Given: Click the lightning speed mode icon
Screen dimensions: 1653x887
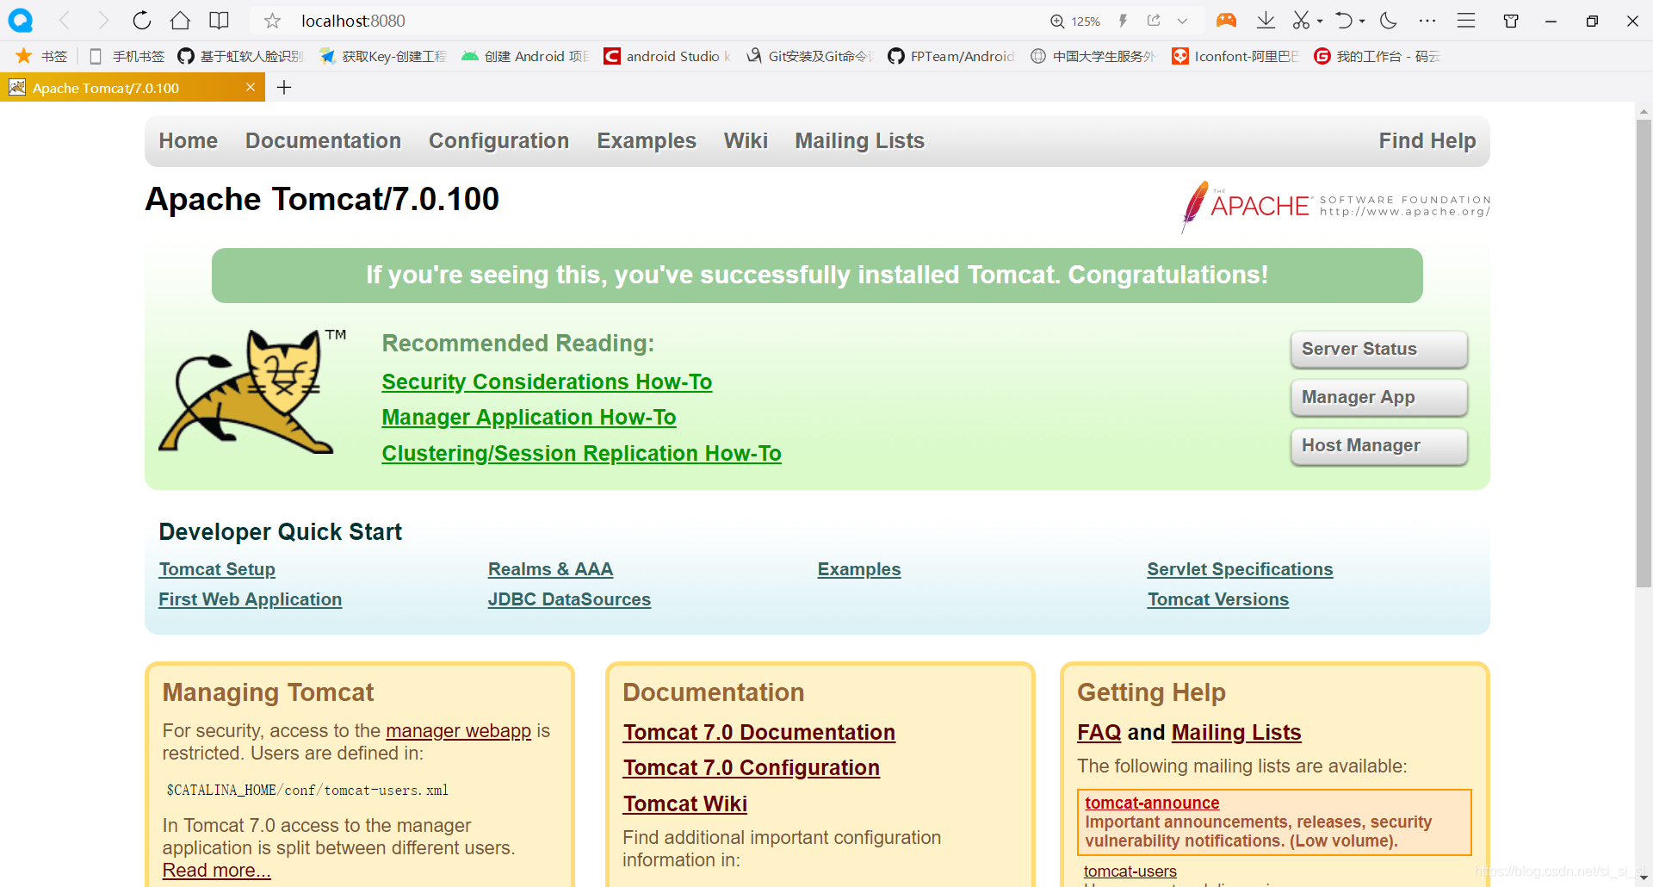Looking at the screenshot, I should 1123,21.
